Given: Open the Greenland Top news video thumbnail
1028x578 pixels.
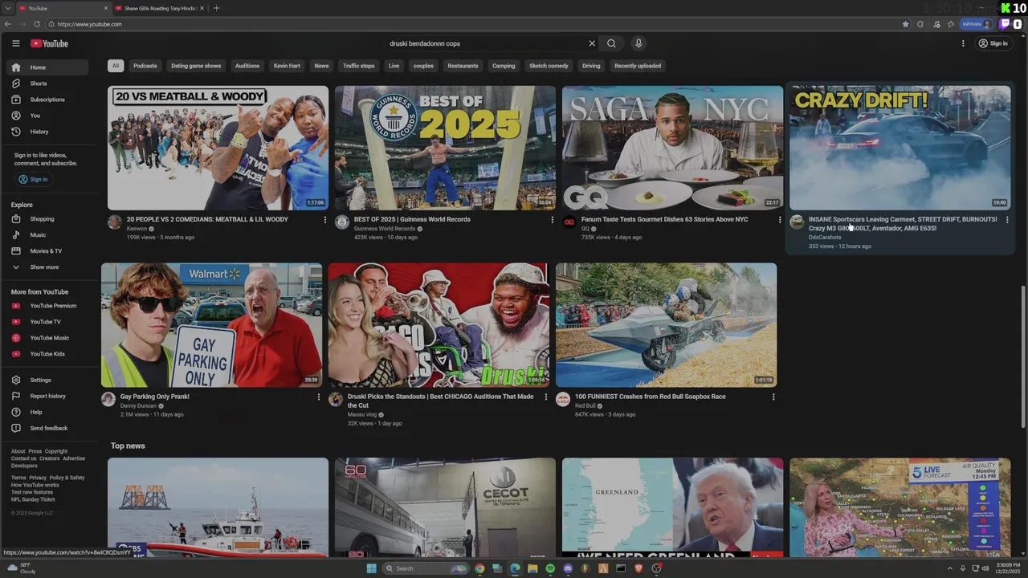Looking at the screenshot, I should pos(672,507).
